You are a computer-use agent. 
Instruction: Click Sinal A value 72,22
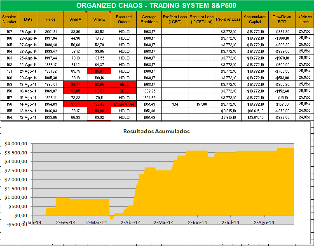coord(75,97)
